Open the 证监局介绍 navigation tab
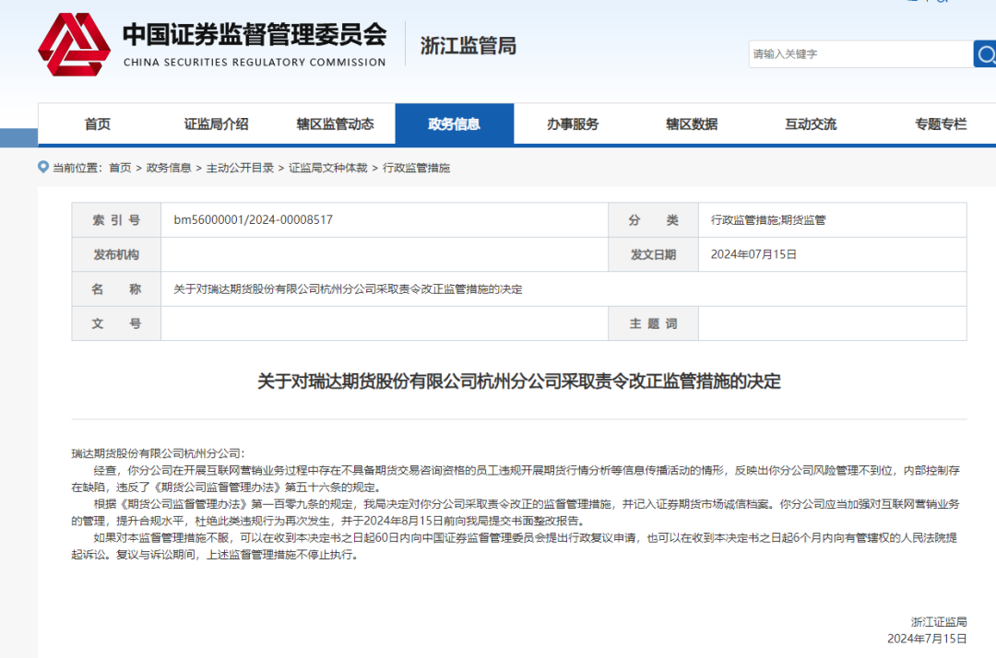The width and height of the screenshot is (996, 658). tap(216, 124)
